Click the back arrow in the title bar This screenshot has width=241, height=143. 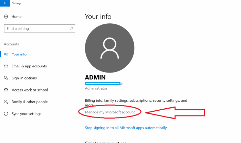point(4,3)
